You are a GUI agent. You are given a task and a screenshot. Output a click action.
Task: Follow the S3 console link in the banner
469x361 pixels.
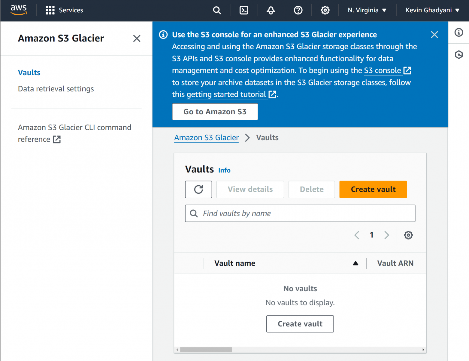387,70
